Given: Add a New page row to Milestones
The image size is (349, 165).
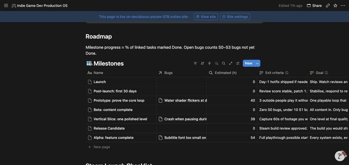Looking at the screenshot, I should (x=99, y=147).
